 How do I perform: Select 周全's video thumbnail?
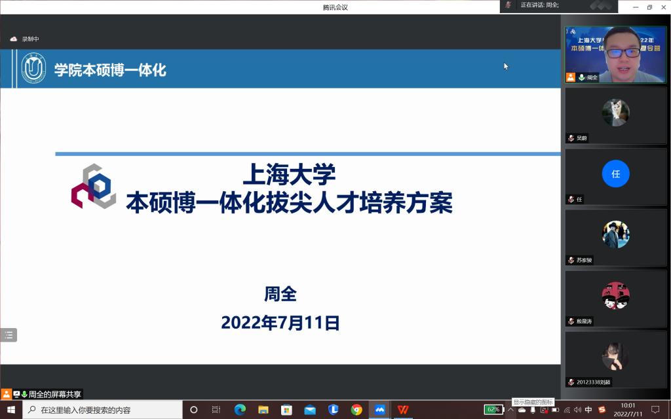click(615, 54)
